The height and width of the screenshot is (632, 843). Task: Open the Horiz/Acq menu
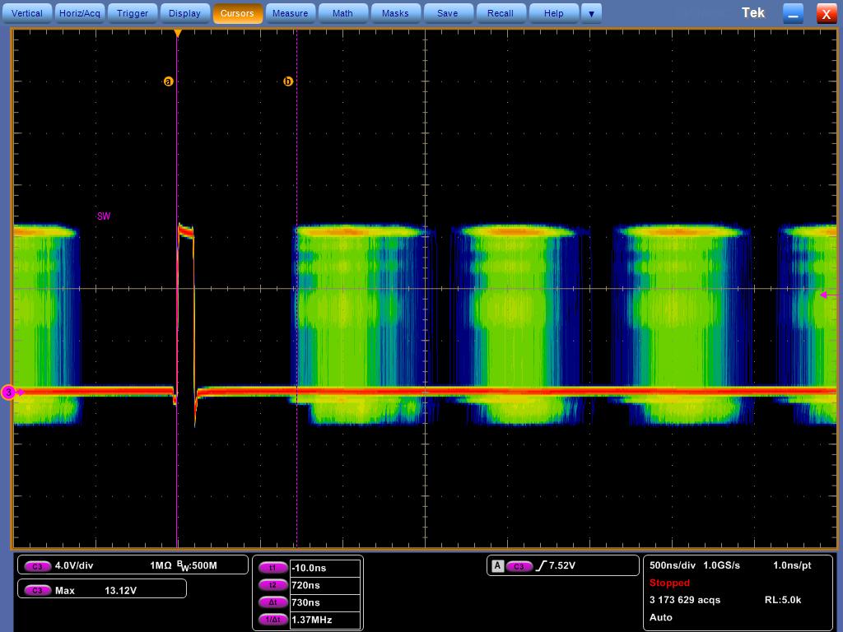coord(80,13)
